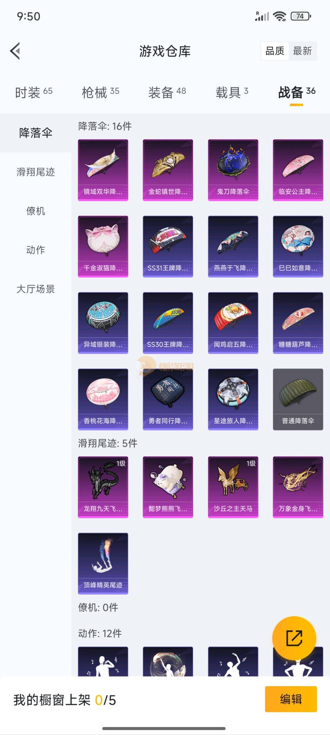Switch sorting to 最新
The width and height of the screenshot is (330, 735).
tap(302, 51)
